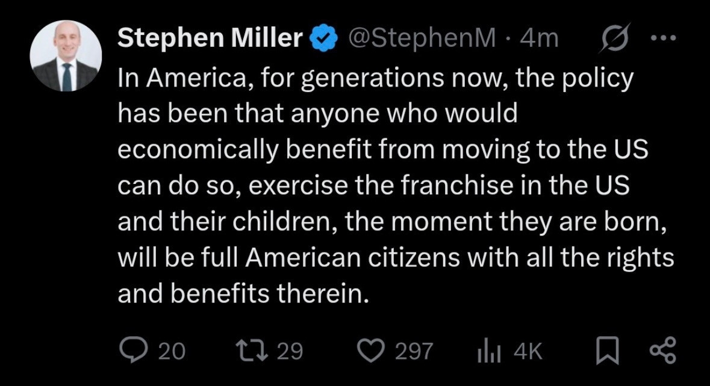Open the post via the 4m timestamp
The height and width of the screenshot is (386, 710).
click(539, 38)
